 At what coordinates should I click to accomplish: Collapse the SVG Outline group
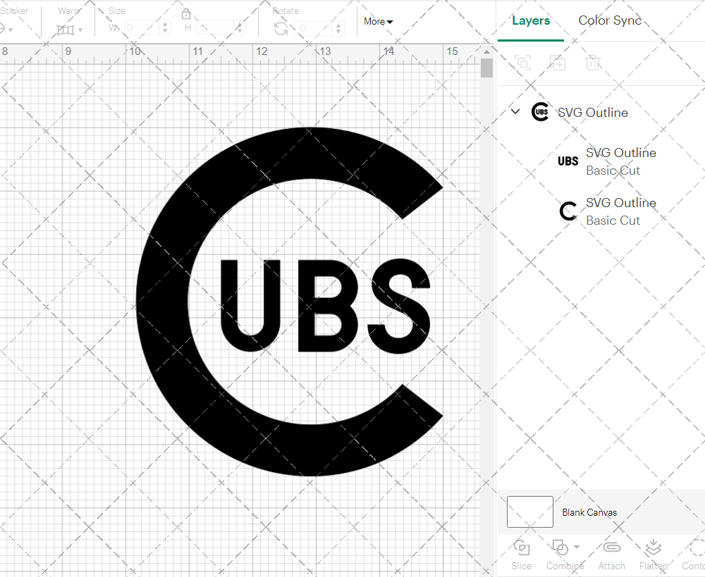point(515,111)
